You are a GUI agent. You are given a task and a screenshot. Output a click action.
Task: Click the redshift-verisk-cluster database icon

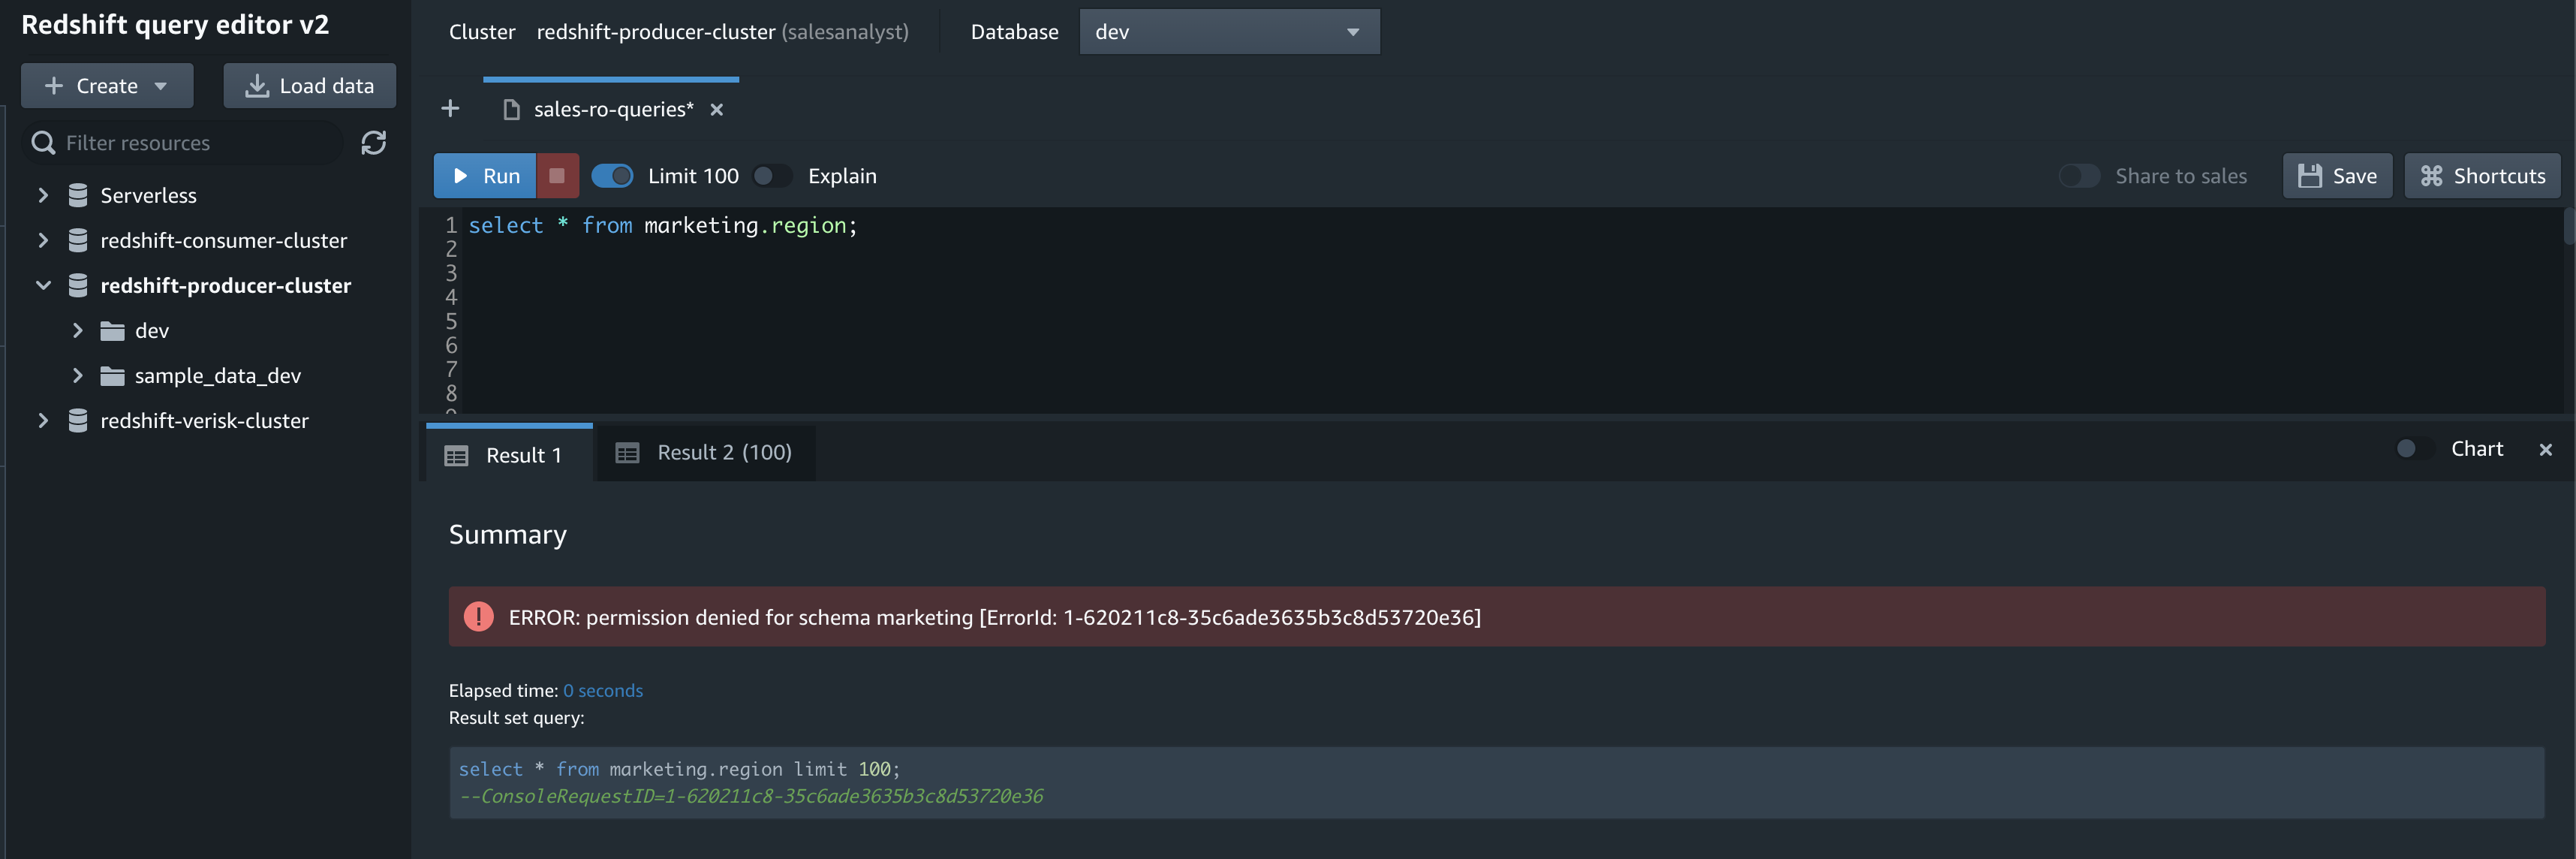[77, 421]
